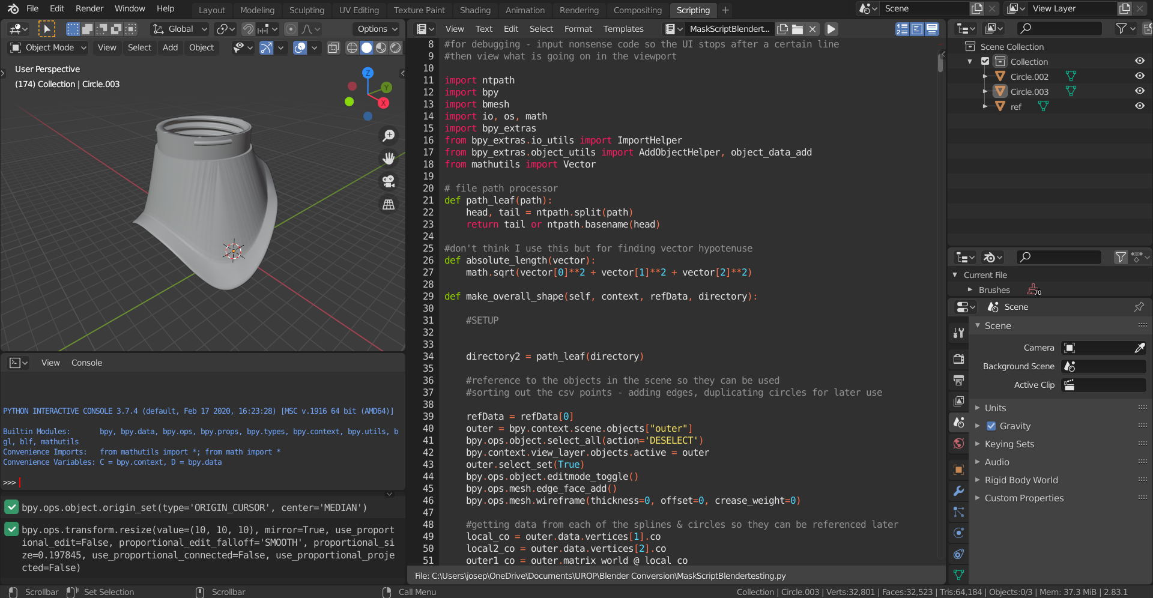Open the Physics properties tab
This screenshot has width=1153, height=598.
958,533
